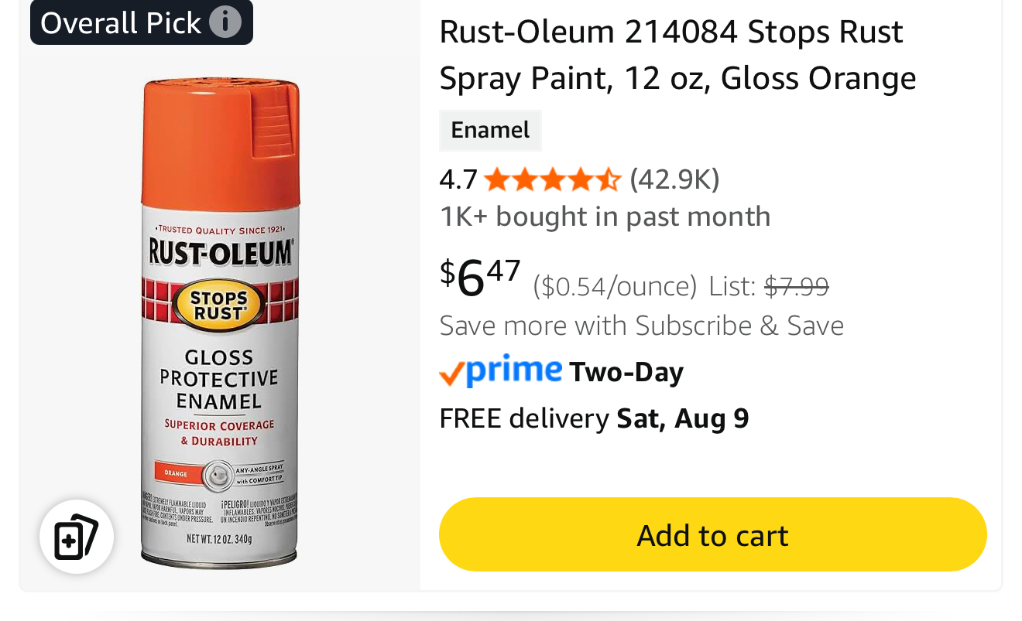Image resolution: width=1022 pixels, height=621 pixels.
Task: Click the 'List:' price label
Action: [x=732, y=286]
